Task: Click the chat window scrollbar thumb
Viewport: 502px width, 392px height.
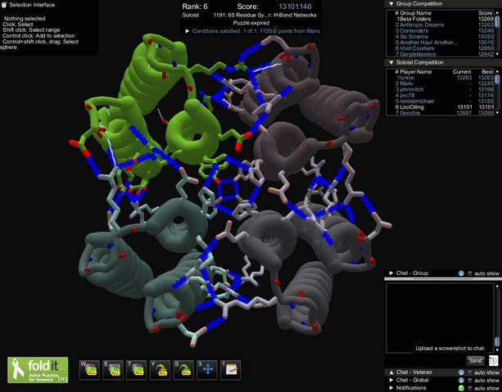Action: pos(497,341)
